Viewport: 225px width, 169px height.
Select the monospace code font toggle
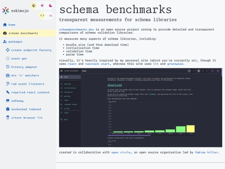coord(42,15)
